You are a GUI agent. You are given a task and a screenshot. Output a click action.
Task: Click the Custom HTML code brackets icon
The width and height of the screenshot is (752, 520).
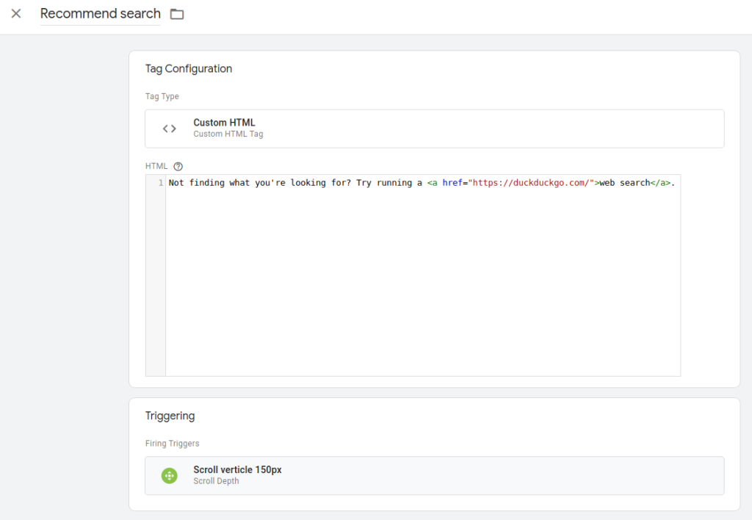tap(170, 129)
